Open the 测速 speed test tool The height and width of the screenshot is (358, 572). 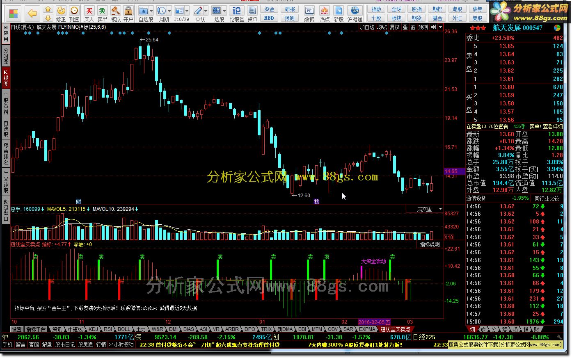pos(74,14)
